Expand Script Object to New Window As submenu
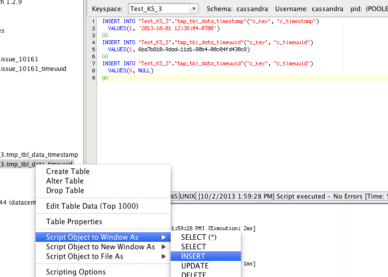 [x=103, y=247]
